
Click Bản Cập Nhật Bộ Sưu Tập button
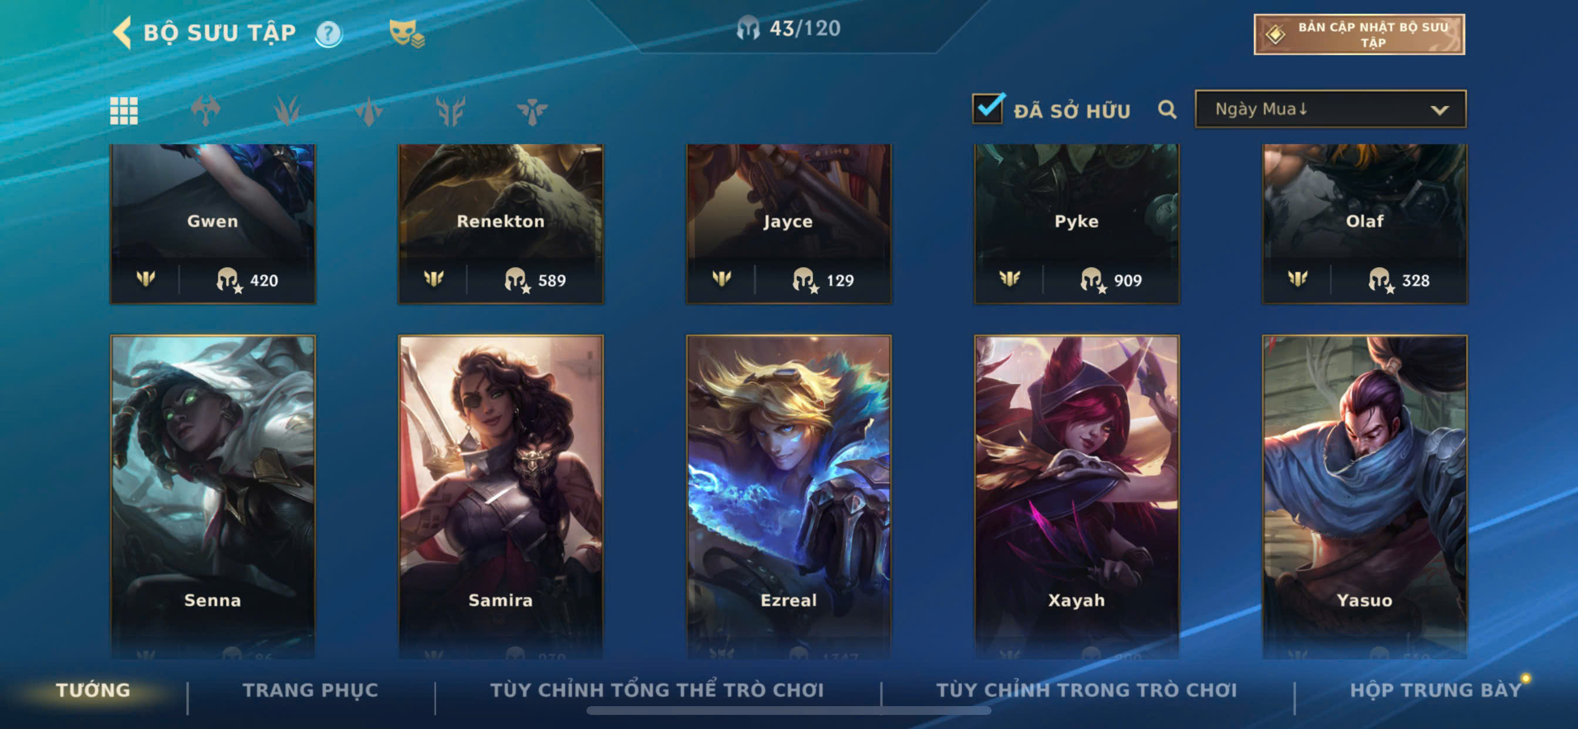point(1359,34)
